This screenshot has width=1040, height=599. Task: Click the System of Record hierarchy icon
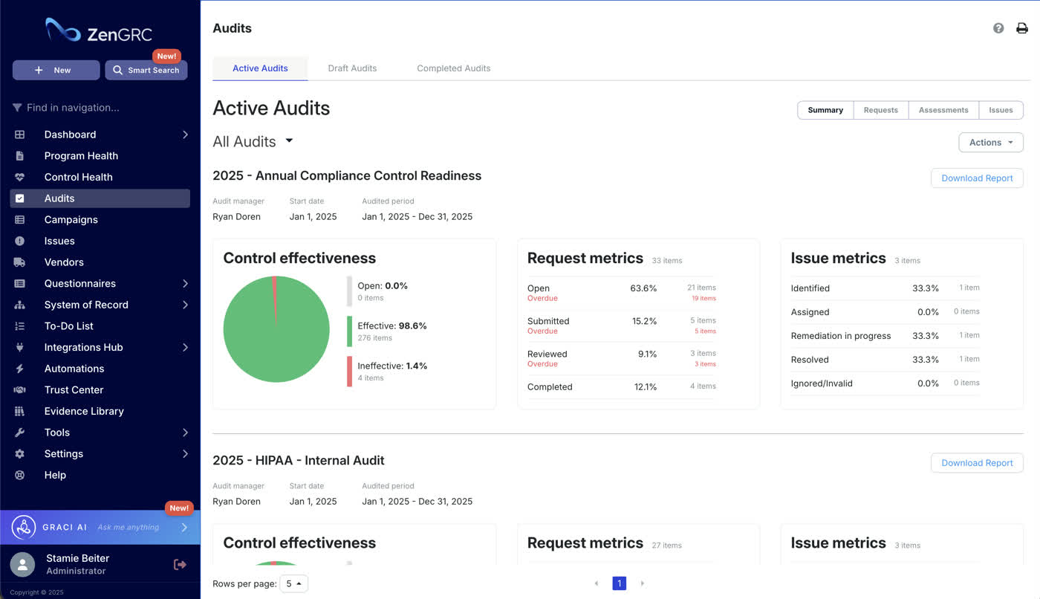coord(20,305)
